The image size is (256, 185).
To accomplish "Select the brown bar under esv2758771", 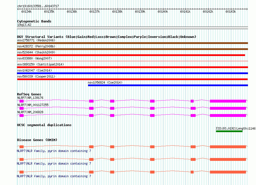I will [x=132, y=43].
